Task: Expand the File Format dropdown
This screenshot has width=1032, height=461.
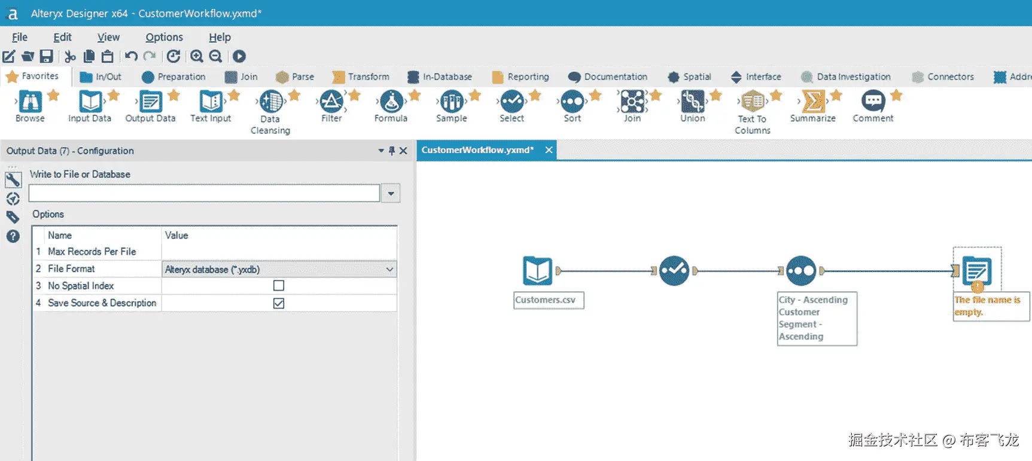Action: pyautogui.click(x=389, y=269)
